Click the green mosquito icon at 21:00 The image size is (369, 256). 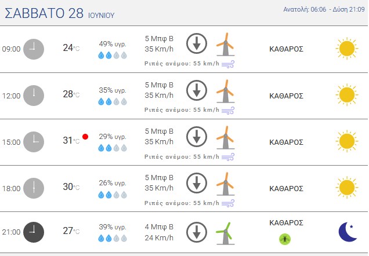[285, 239]
